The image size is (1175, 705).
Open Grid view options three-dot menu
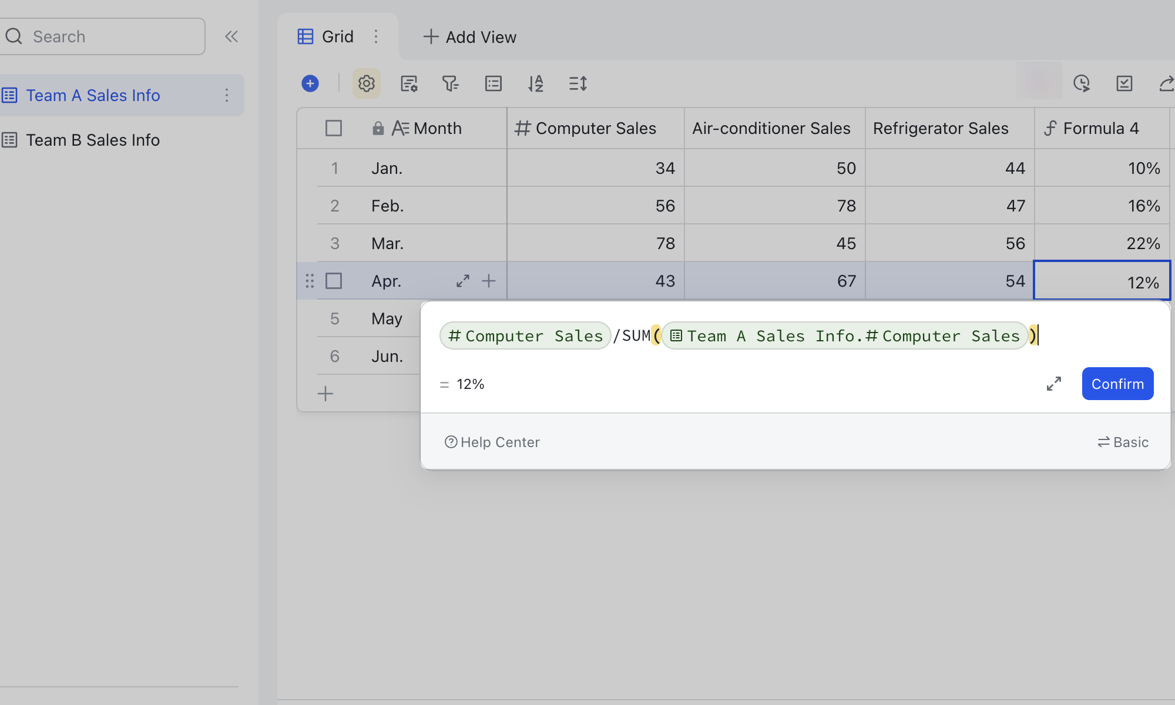[x=376, y=36]
